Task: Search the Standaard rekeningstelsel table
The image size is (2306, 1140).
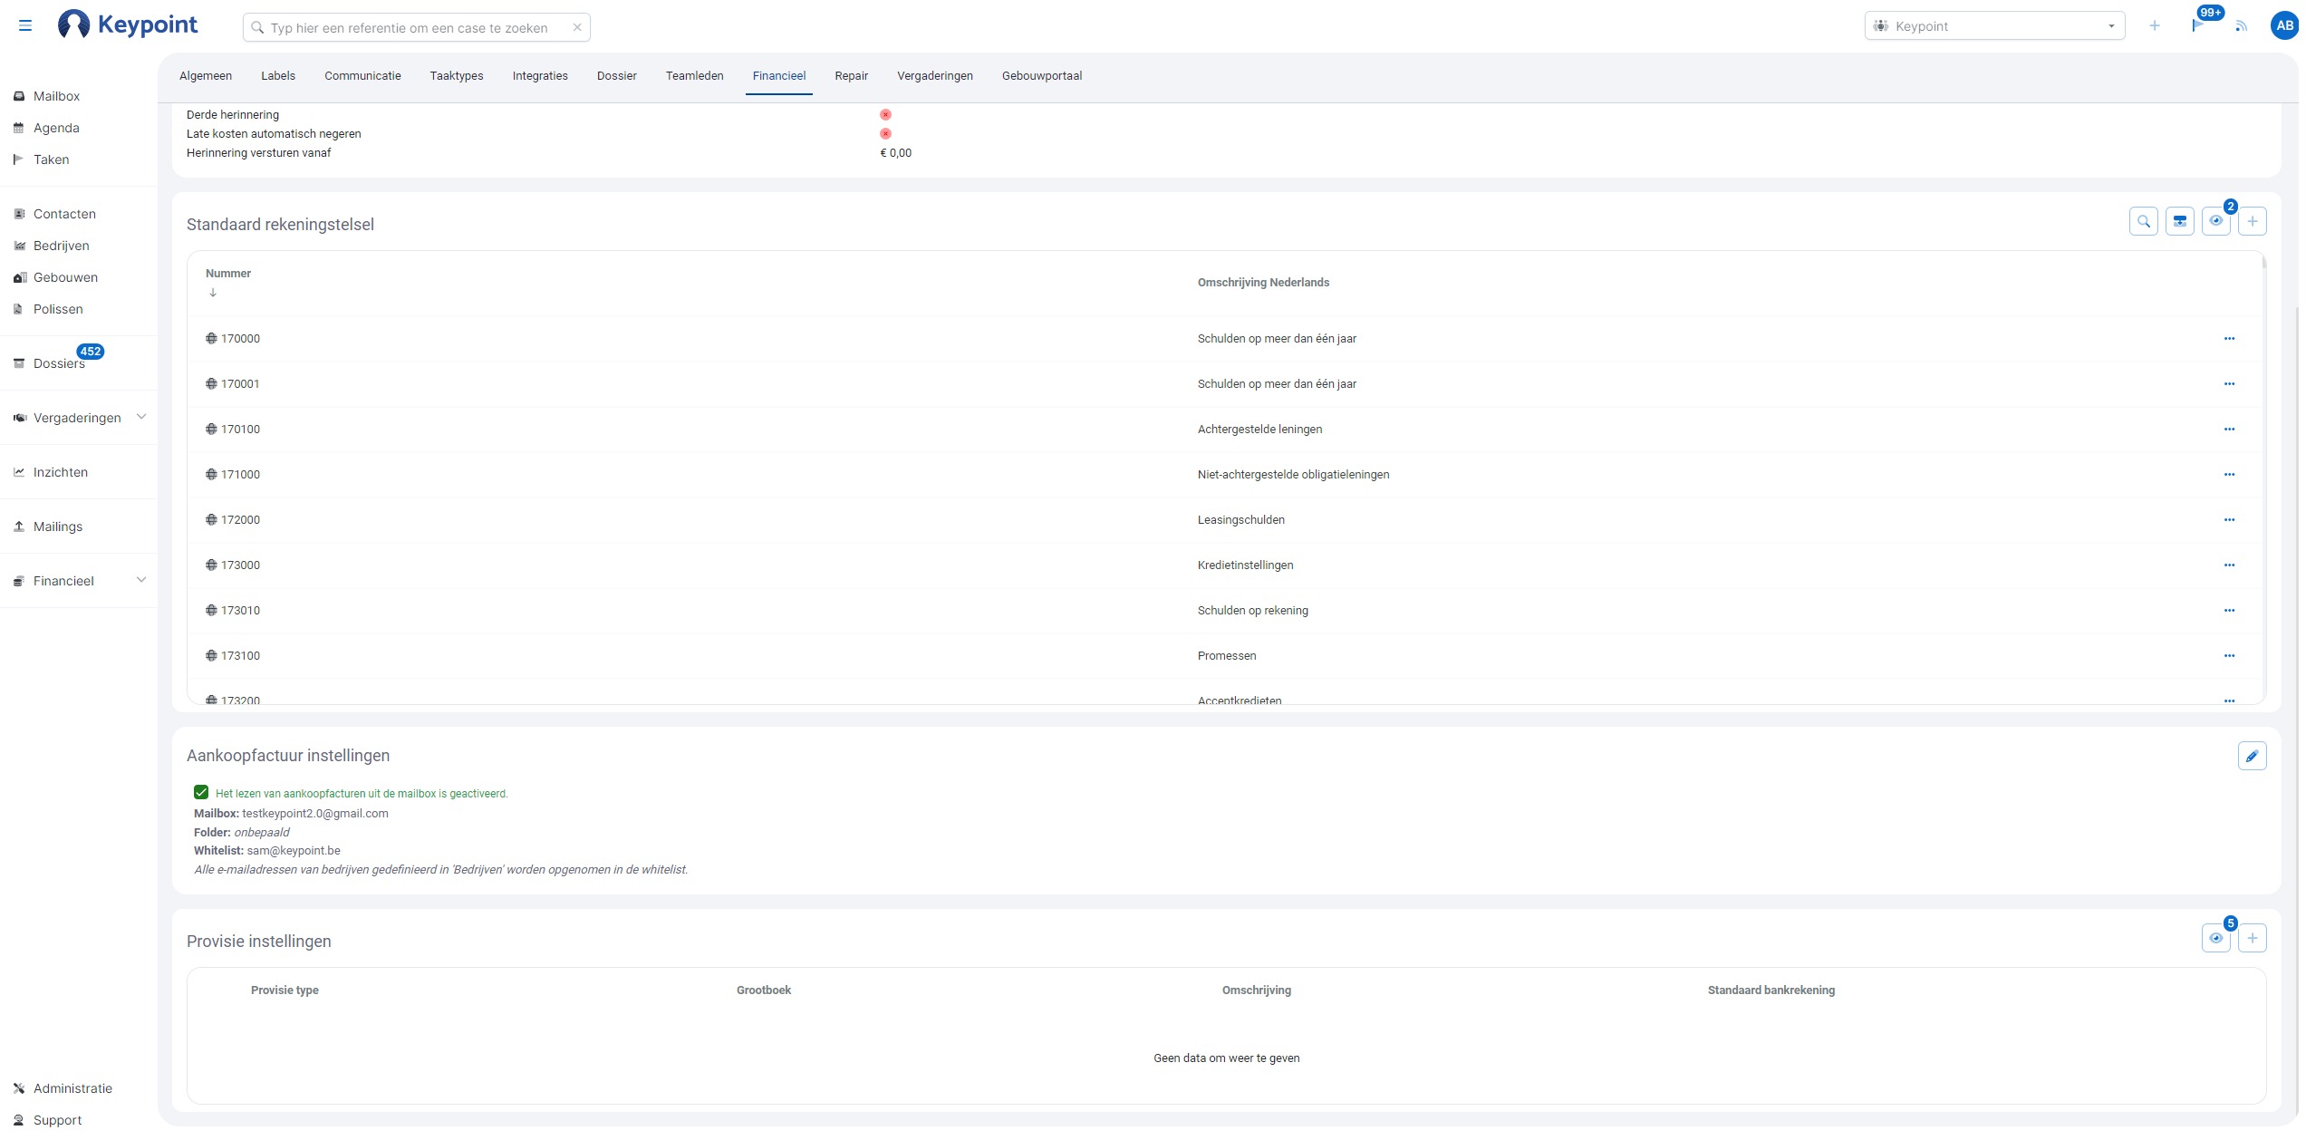Action: click(2143, 221)
